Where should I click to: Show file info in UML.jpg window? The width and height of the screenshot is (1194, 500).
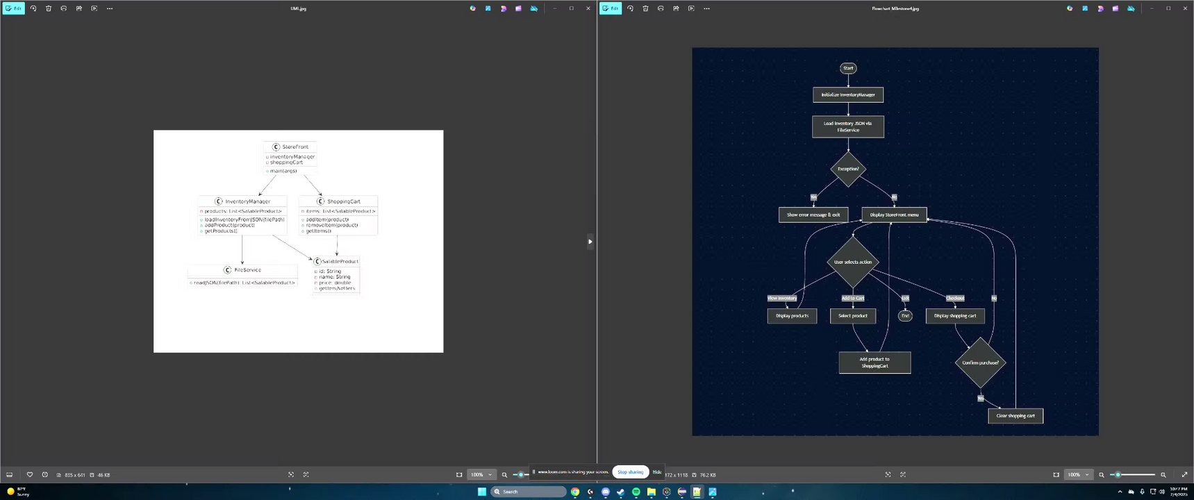(x=45, y=475)
